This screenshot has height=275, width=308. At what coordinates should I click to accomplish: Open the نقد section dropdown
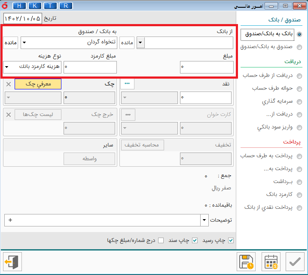125,98
